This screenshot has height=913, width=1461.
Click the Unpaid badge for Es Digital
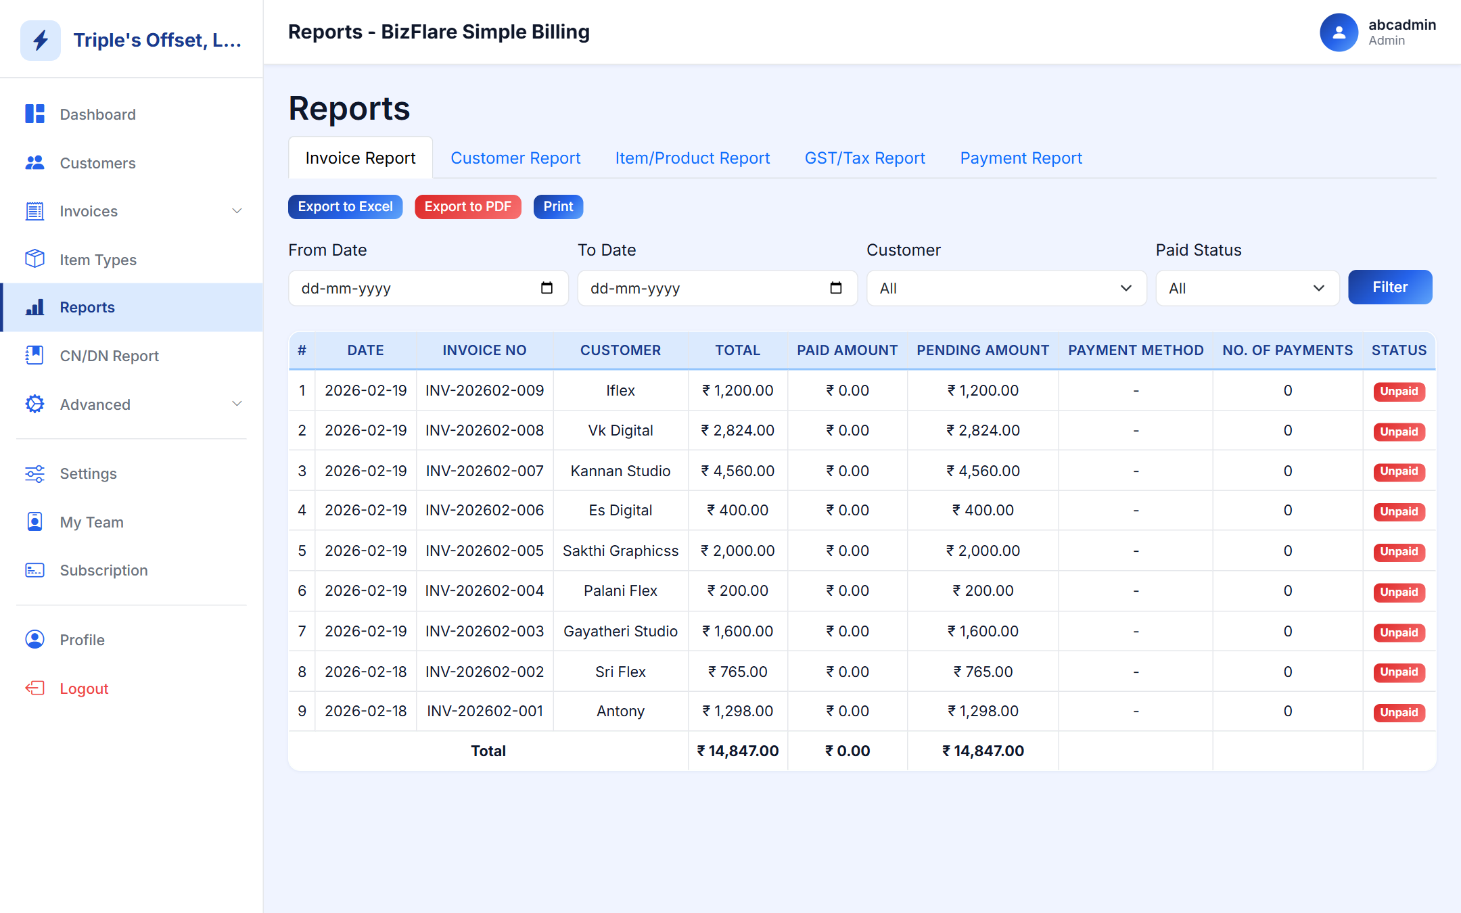1399,511
